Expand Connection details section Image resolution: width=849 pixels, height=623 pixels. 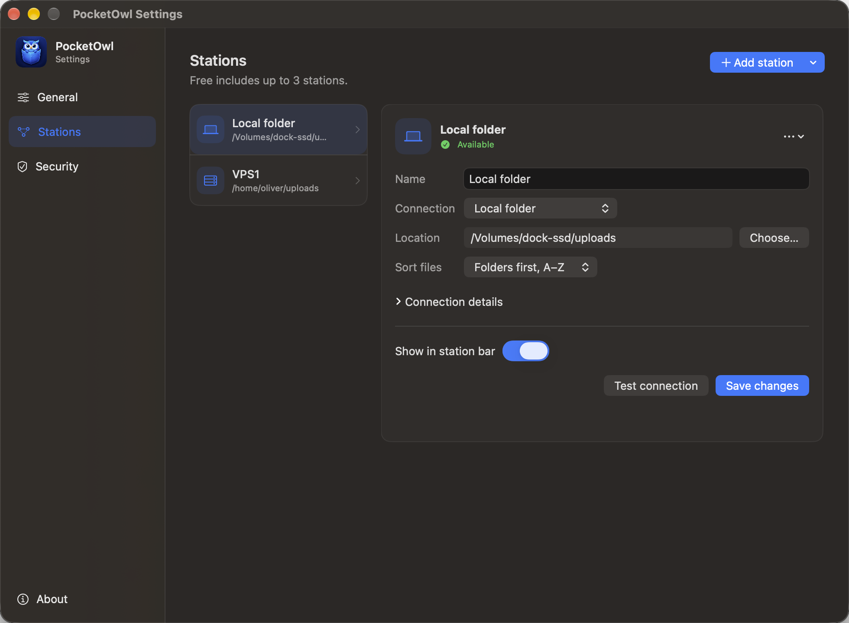[x=449, y=302]
